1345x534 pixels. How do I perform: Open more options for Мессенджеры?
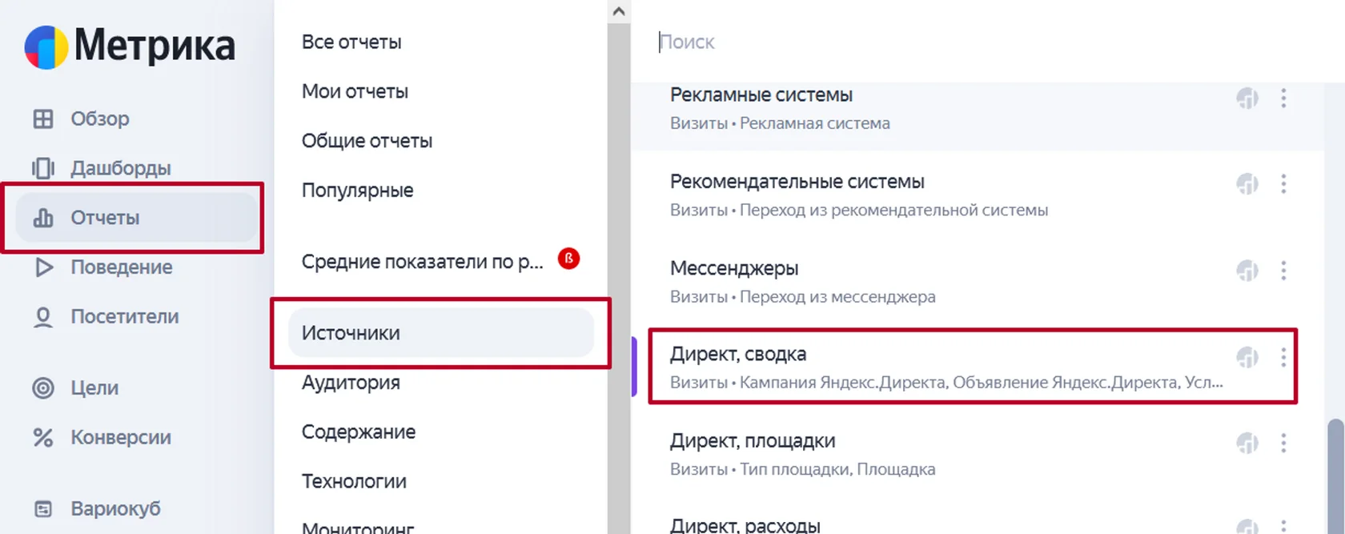[1283, 271]
